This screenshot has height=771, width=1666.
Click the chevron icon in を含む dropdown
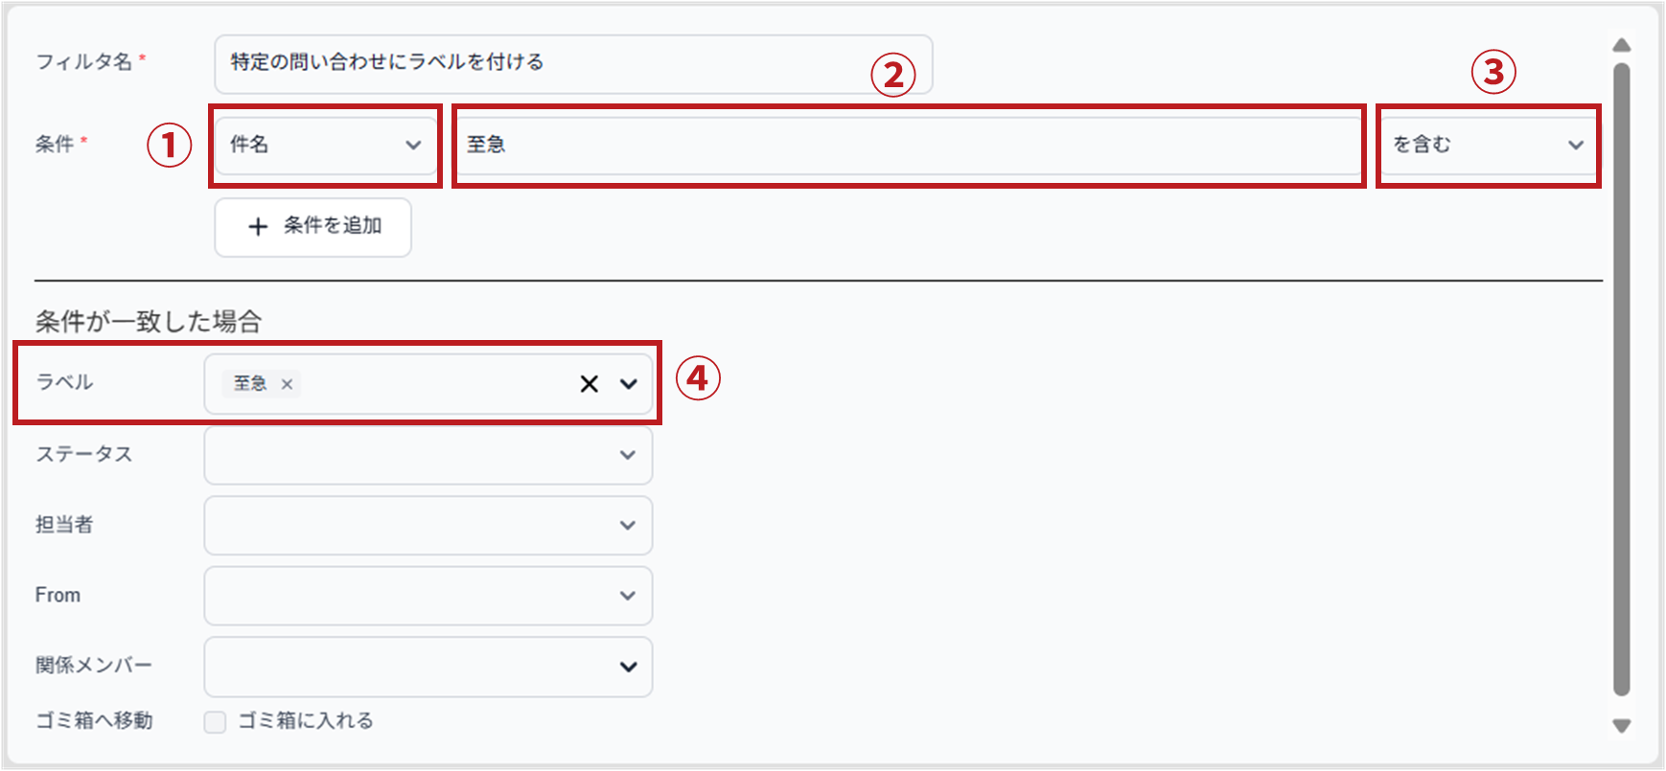pos(1576,146)
